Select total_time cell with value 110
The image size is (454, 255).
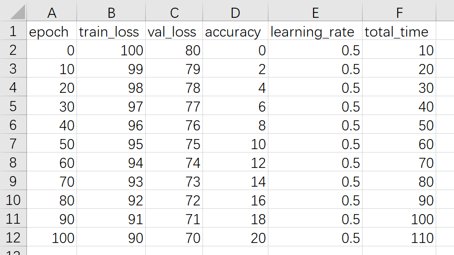(399, 237)
